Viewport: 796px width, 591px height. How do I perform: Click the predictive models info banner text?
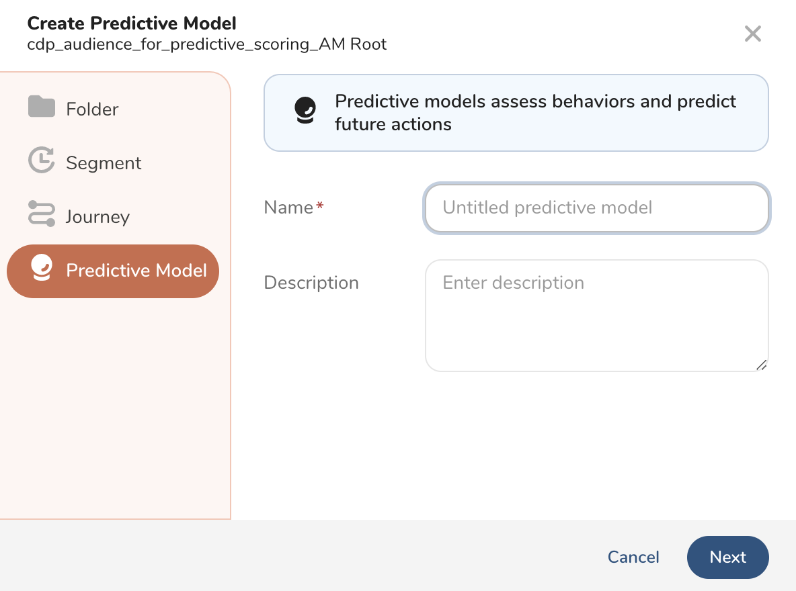535,113
